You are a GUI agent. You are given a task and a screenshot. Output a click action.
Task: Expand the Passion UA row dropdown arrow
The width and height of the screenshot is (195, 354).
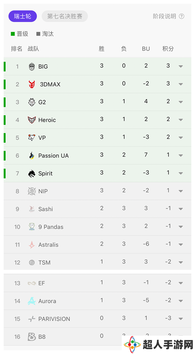181,155
